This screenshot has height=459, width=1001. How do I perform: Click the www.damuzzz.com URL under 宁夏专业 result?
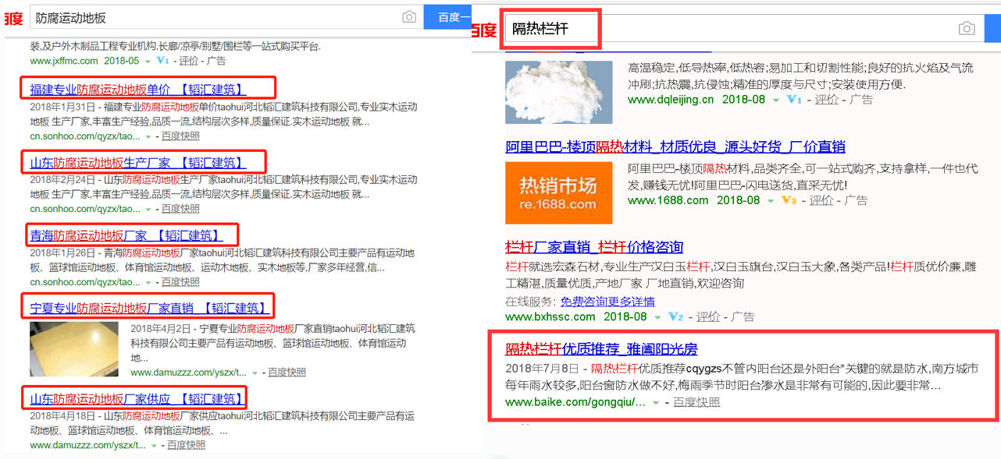pyautogui.click(x=188, y=373)
